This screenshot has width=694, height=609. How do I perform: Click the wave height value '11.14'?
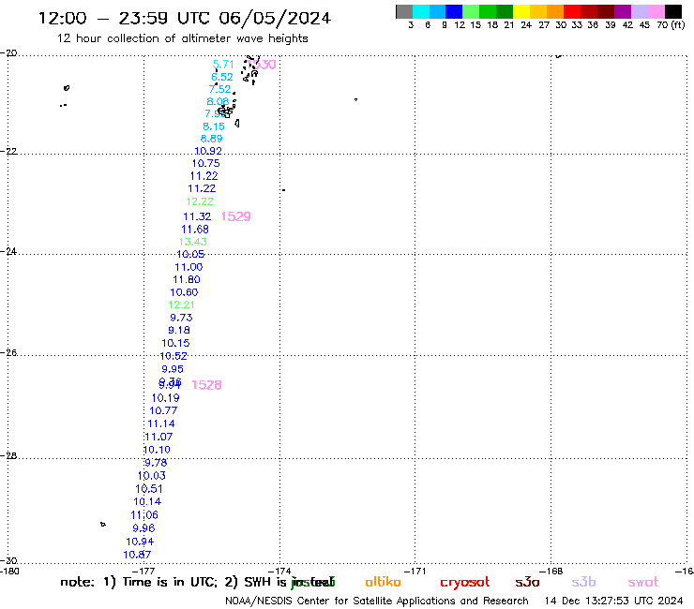[x=161, y=423]
